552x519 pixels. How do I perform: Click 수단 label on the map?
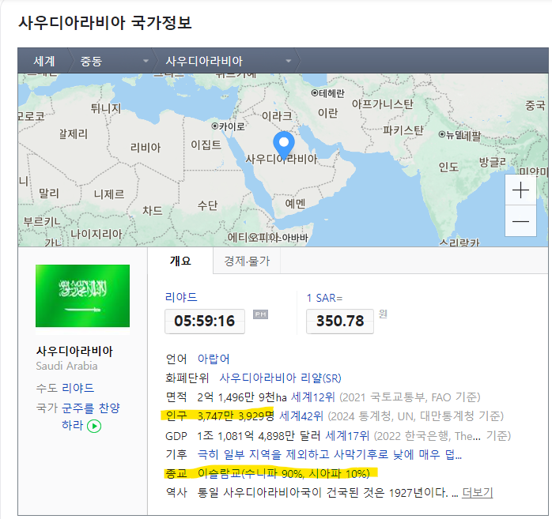pos(207,205)
